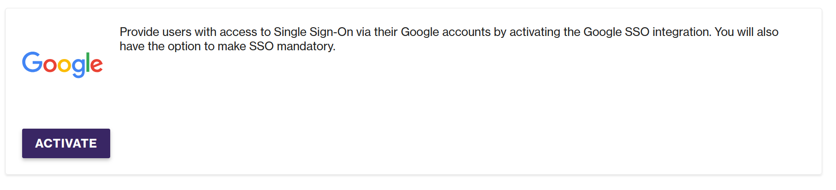
Task: Click the Google SSO integration description text
Action: click(449, 39)
